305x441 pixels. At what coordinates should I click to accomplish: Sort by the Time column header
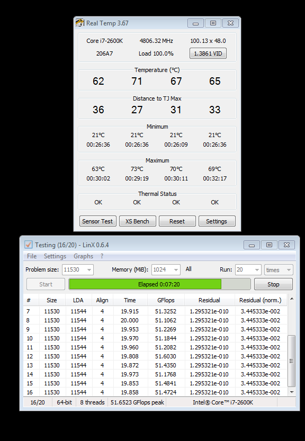pyautogui.click(x=130, y=300)
